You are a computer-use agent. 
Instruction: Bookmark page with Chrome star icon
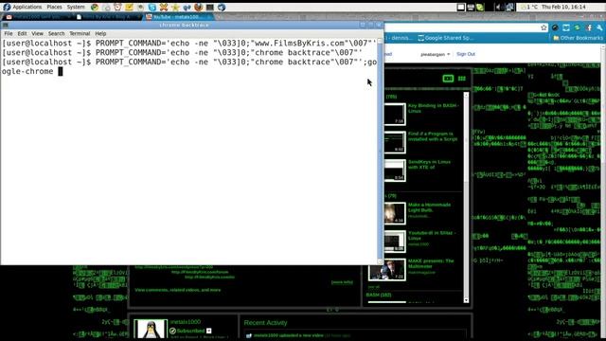click(544, 27)
